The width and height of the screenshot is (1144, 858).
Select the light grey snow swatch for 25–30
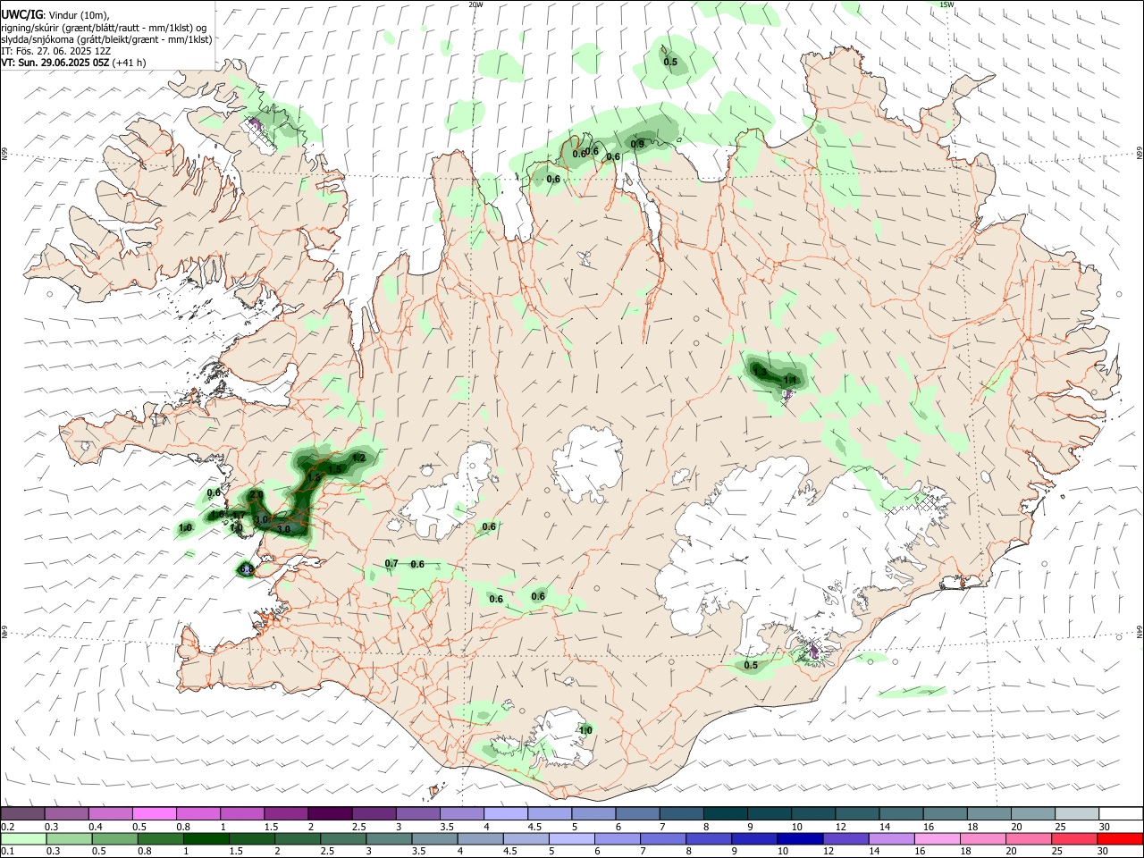click(x=1078, y=813)
